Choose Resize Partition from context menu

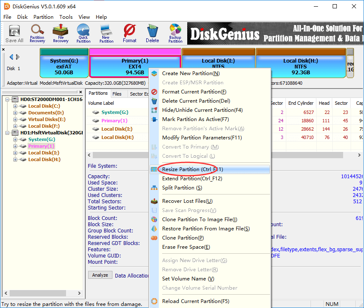(192, 169)
